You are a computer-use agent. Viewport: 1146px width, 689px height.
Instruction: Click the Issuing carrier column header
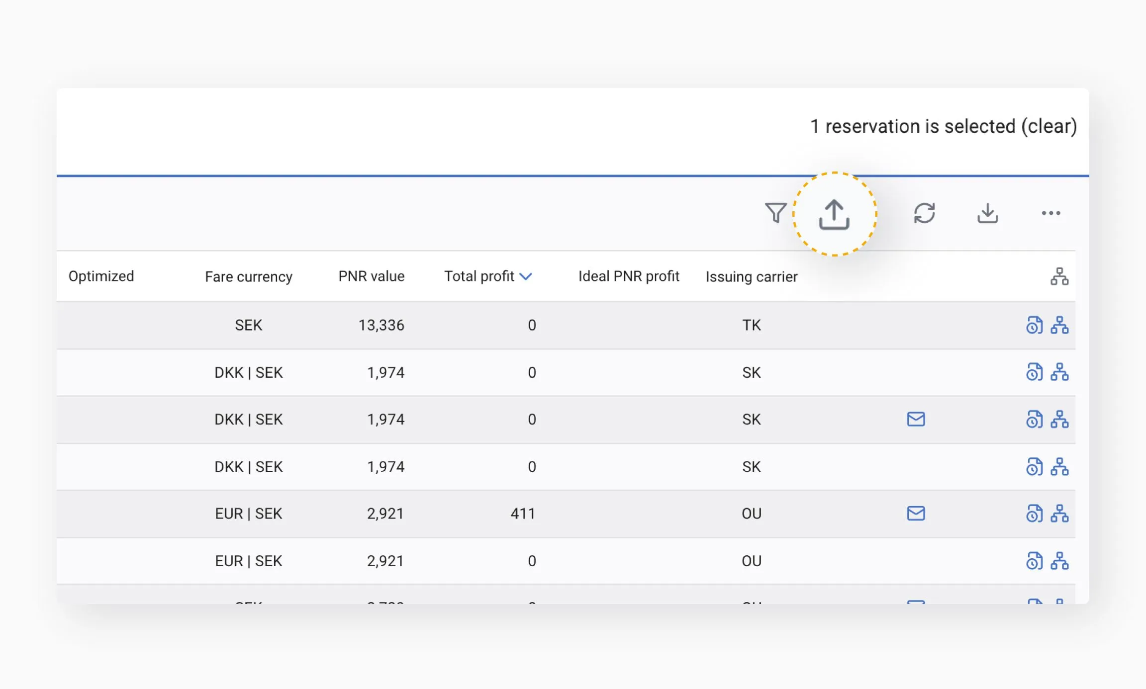751,276
